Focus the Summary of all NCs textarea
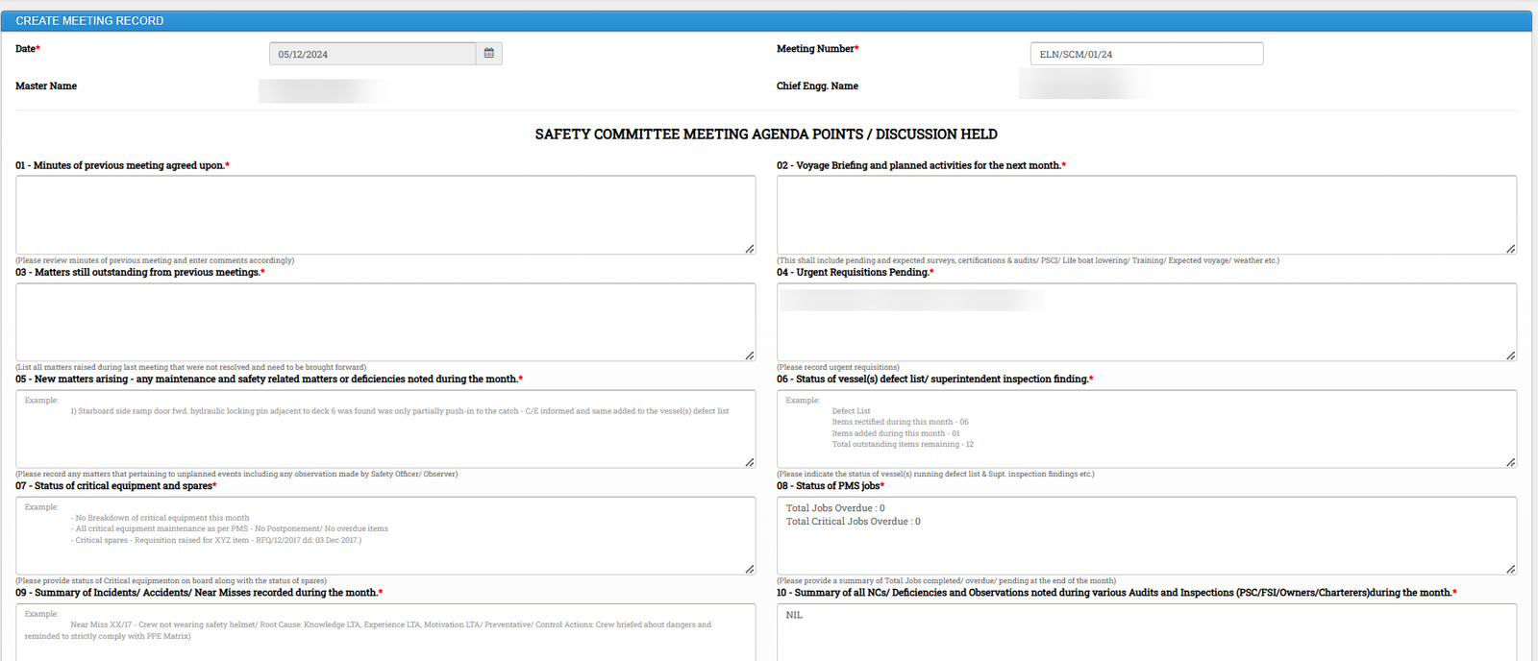Image resolution: width=1538 pixels, height=661 pixels. (x=1147, y=632)
